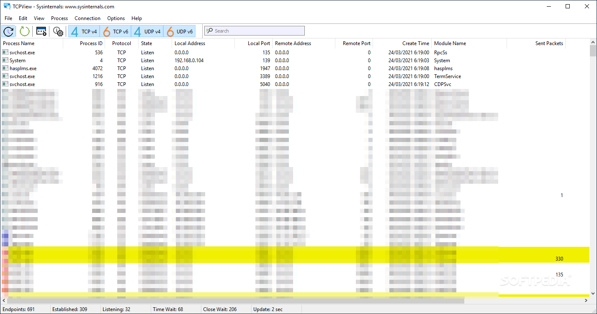
Task: Click create time 24/03/2021 6:19:08
Action: tap(409, 68)
